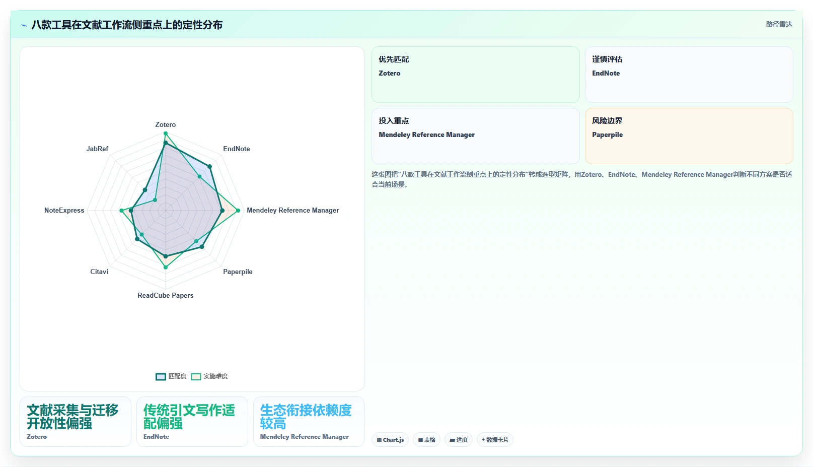Click the small icon before the dashboard title

point(24,25)
